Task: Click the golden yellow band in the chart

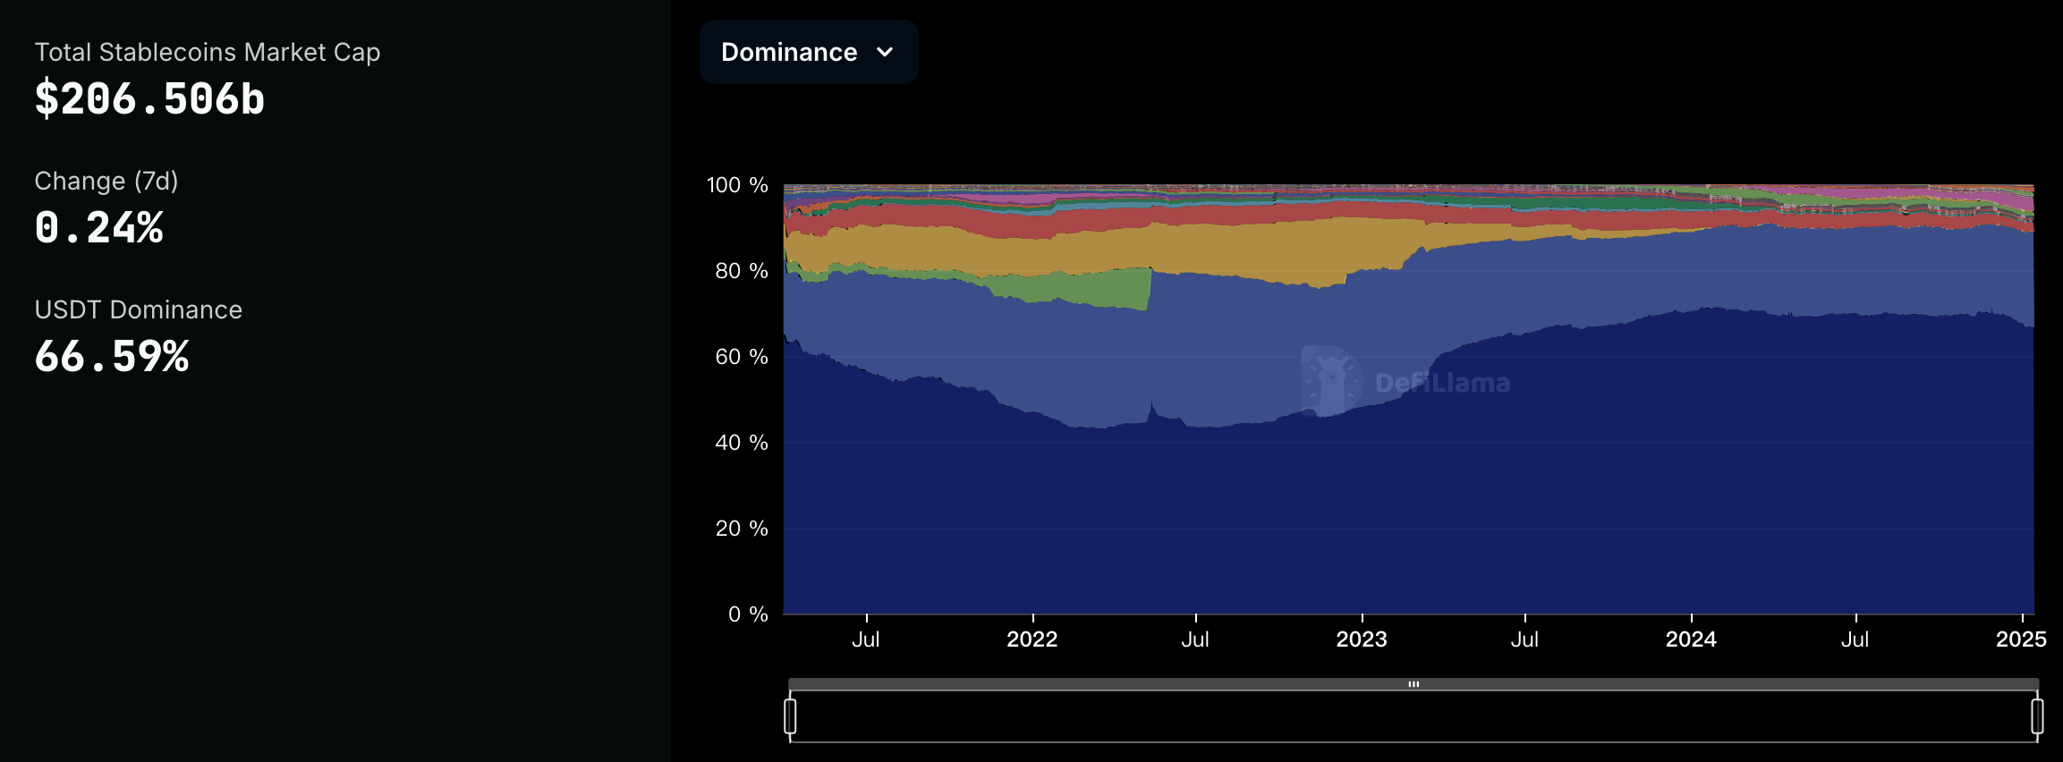Action: [1252, 250]
